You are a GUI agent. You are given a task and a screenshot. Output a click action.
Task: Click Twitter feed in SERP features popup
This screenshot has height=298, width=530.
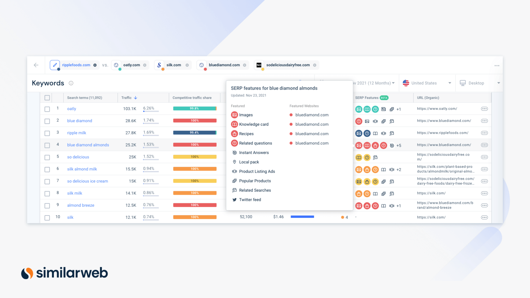(247, 199)
